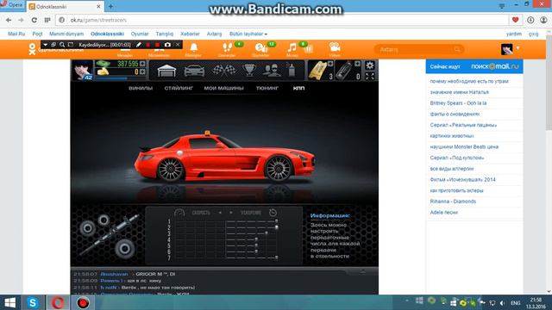Expand the game chat panel arrow
The image size is (552, 310).
coord(363,271)
